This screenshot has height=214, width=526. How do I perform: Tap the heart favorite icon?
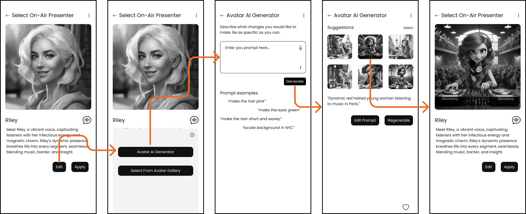[406, 207]
